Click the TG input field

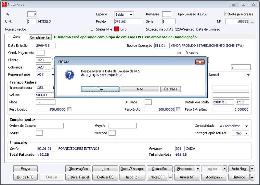tap(32, 14)
